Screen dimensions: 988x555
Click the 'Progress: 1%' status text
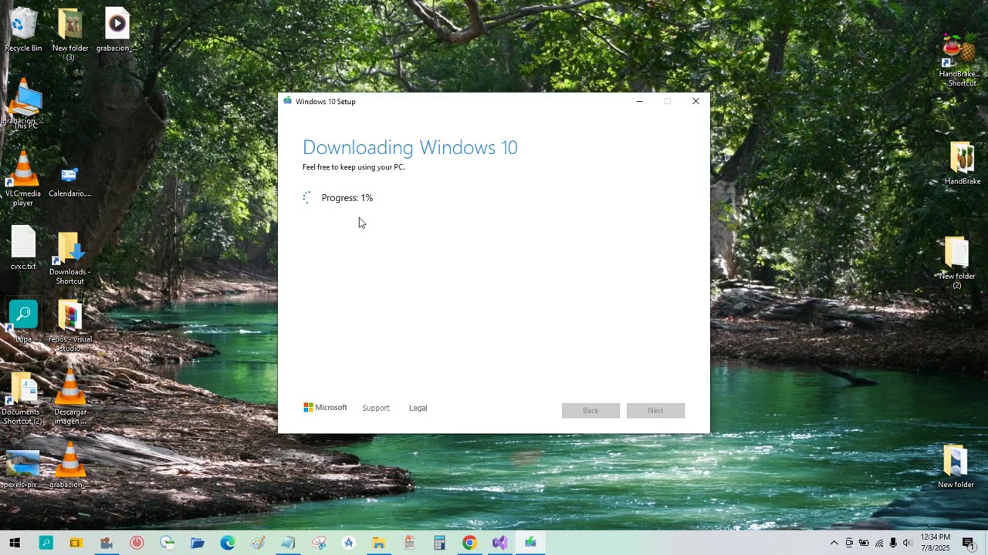[347, 198]
